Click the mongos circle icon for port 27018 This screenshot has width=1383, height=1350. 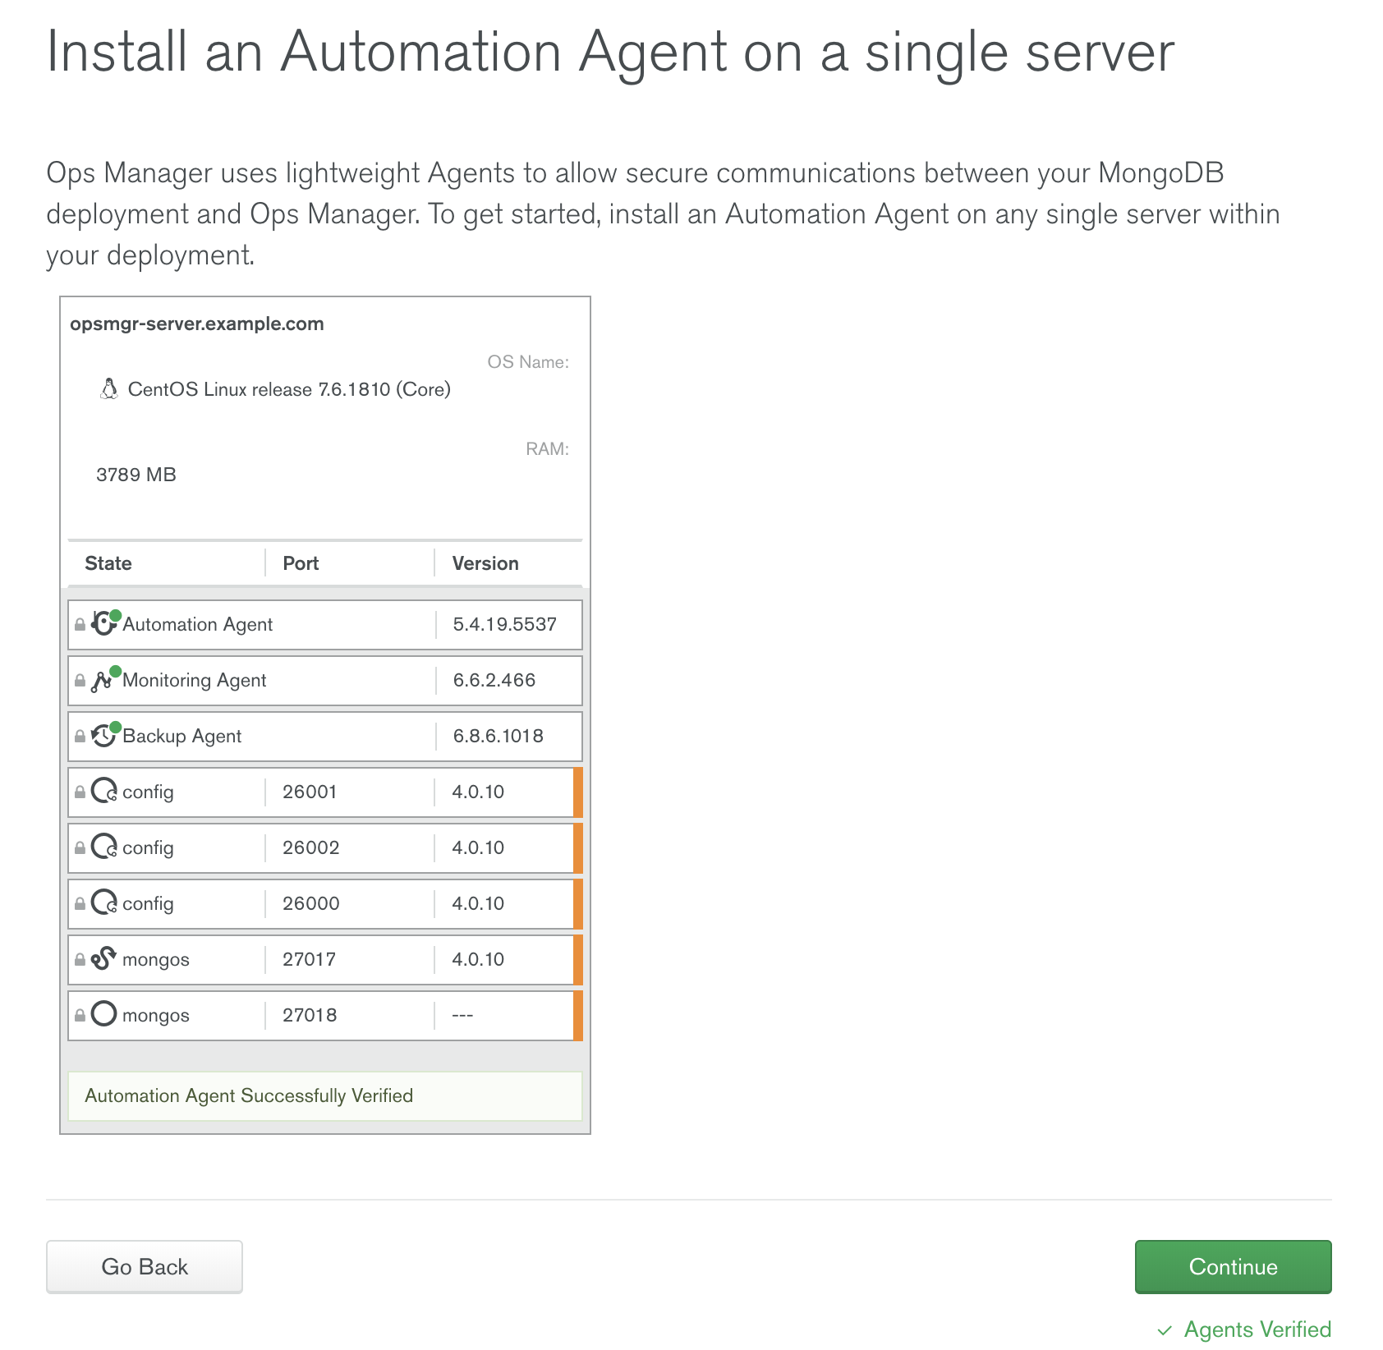coord(104,1014)
